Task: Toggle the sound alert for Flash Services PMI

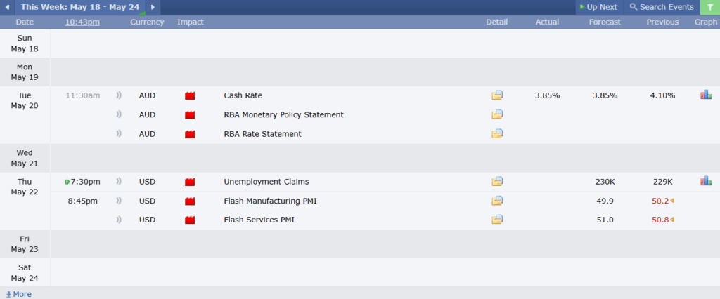Action: (x=118, y=220)
